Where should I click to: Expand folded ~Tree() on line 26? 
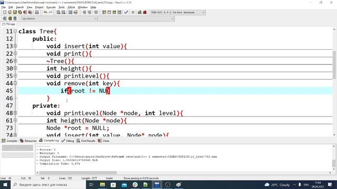pos(15,61)
